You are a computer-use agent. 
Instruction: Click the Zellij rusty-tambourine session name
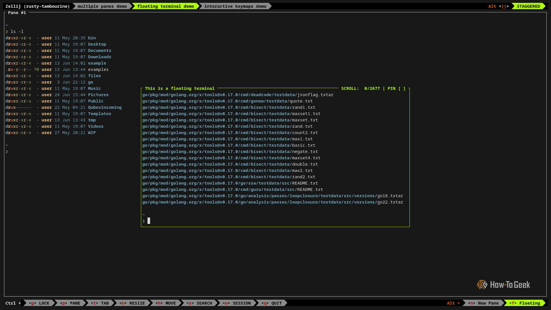pyautogui.click(x=37, y=6)
